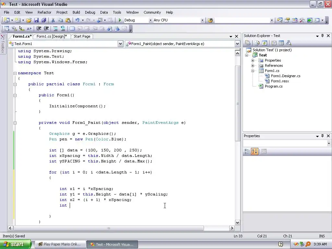Screen dimensions: 332x249
Task: Click the Save All icon
Action: click(44, 20)
